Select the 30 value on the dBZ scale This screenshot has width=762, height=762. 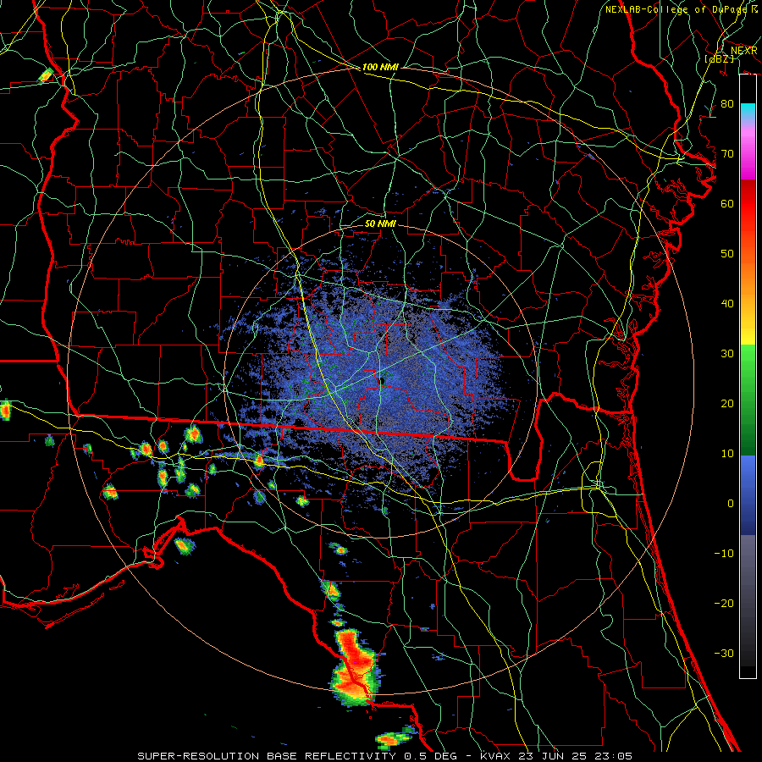click(x=727, y=353)
